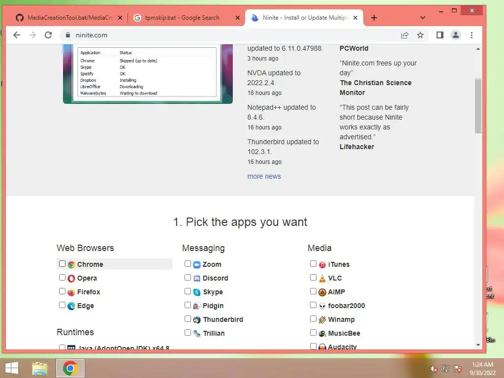The height and width of the screenshot is (378, 504).
Task: Click the muted volume tray icon
Action: pos(434,369)
